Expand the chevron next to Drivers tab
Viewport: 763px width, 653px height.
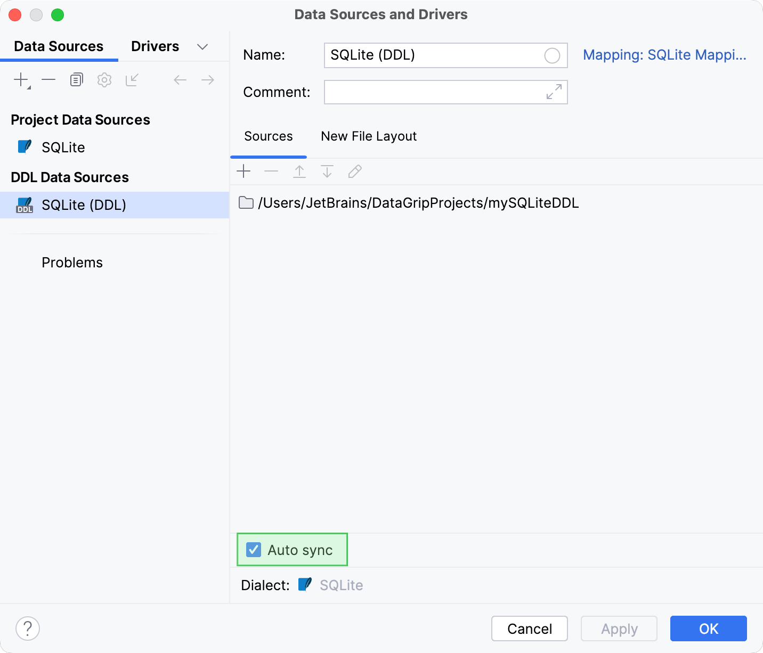tap(202, 47)
